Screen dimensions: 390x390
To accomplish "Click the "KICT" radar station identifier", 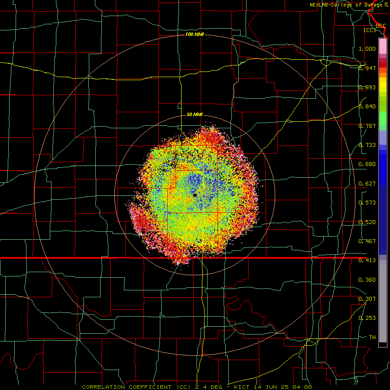I will 241,387.
